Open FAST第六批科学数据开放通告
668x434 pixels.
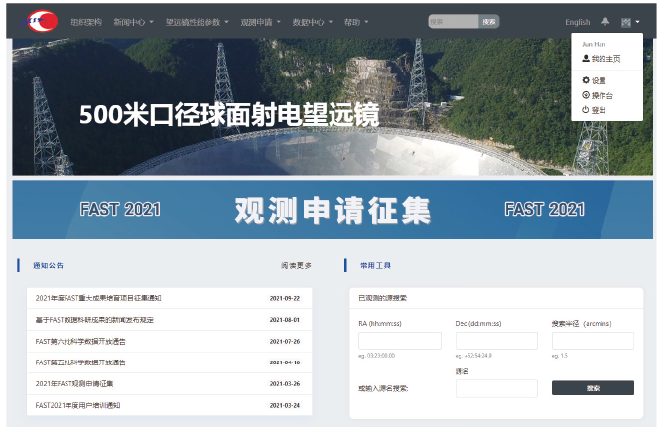coord(169,341)
